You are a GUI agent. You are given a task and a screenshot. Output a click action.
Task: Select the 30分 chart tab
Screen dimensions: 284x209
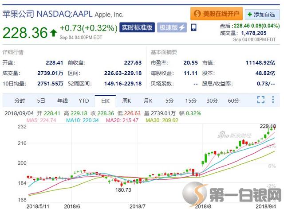[x=212, y=101]
